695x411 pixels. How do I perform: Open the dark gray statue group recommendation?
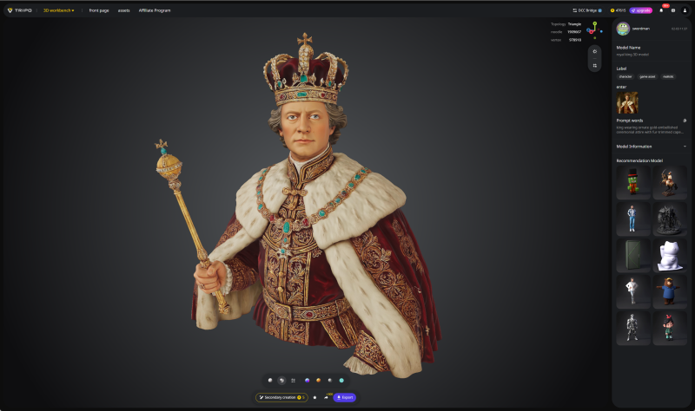pos(670,219)
